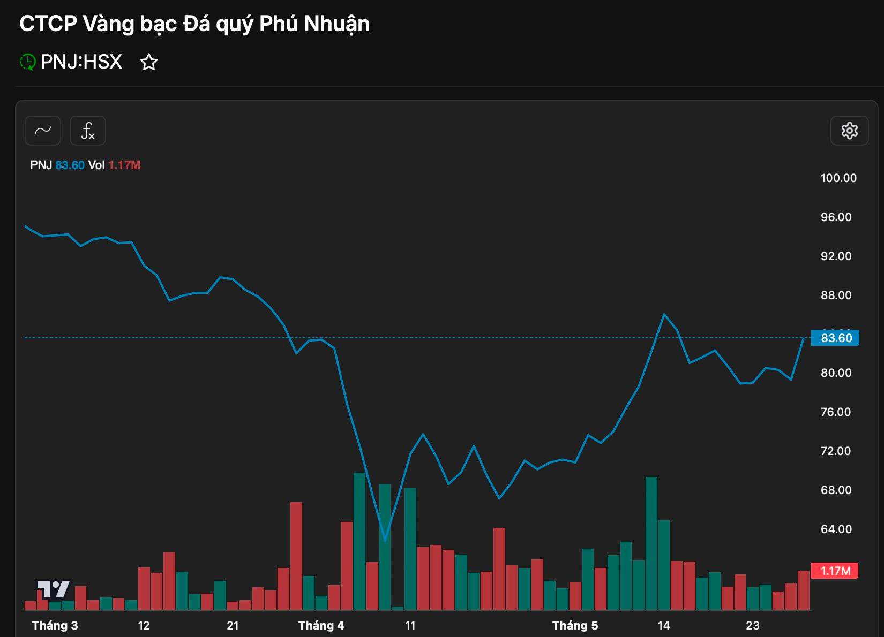The width and height of the screenshot is (884, 637).
Task: Click the company title Phú Nhuận
Action: click(194, 24)
